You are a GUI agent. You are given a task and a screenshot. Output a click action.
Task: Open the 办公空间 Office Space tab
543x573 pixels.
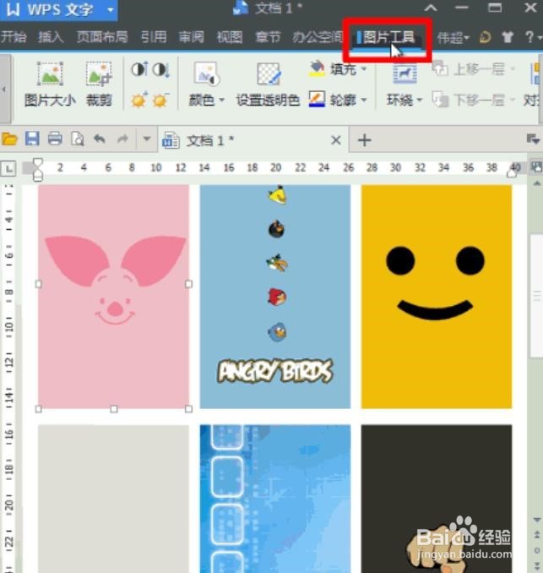click(x=317, y=37)
